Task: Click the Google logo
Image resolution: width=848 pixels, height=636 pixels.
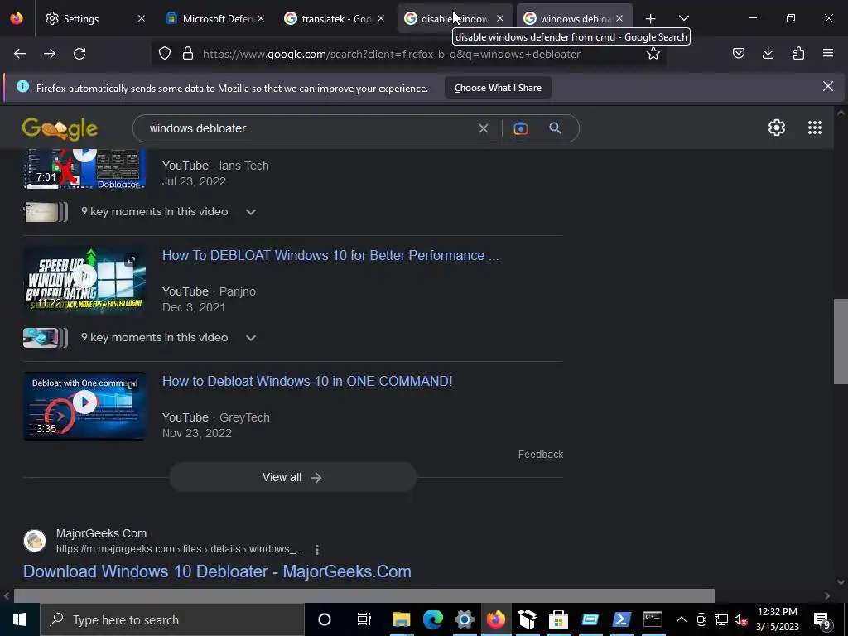Action: [60, 128]
